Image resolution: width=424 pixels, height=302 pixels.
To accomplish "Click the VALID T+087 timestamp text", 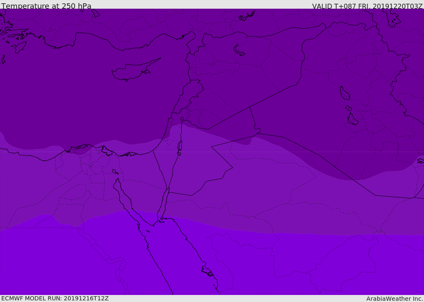I will tap(367, 6).
